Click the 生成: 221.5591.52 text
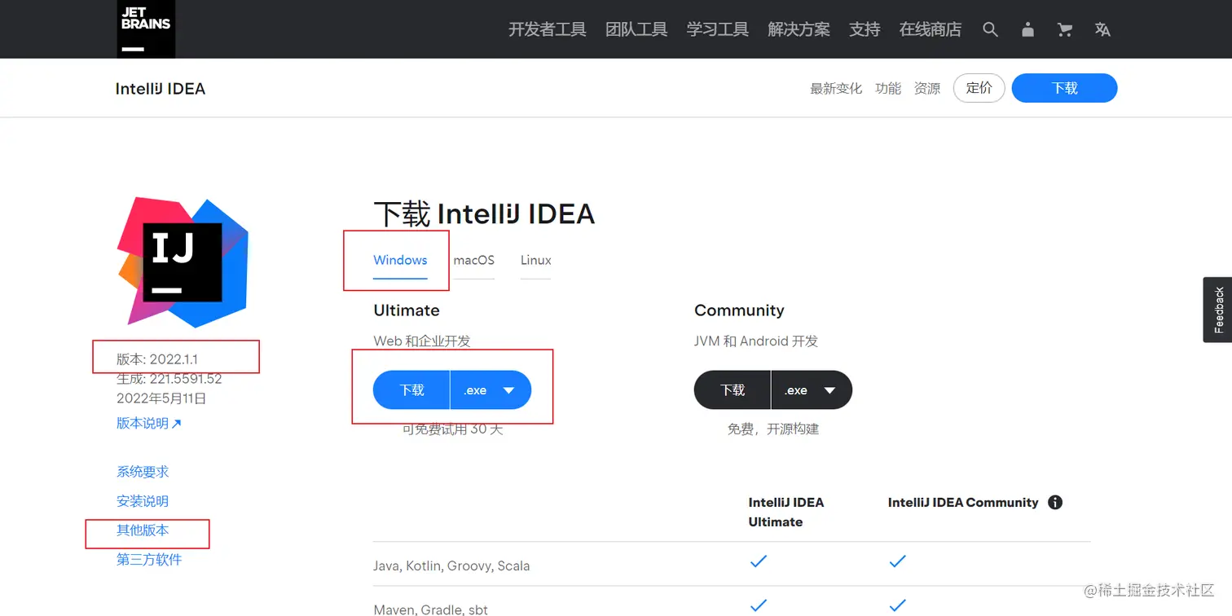Viewport: 1232px width, 616px height. tap(169, 379)
